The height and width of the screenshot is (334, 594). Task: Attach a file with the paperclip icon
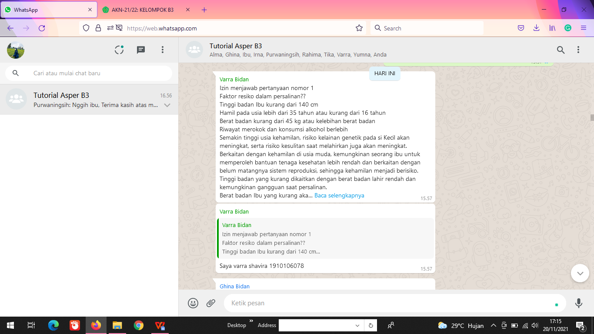[x=211, y=303]
